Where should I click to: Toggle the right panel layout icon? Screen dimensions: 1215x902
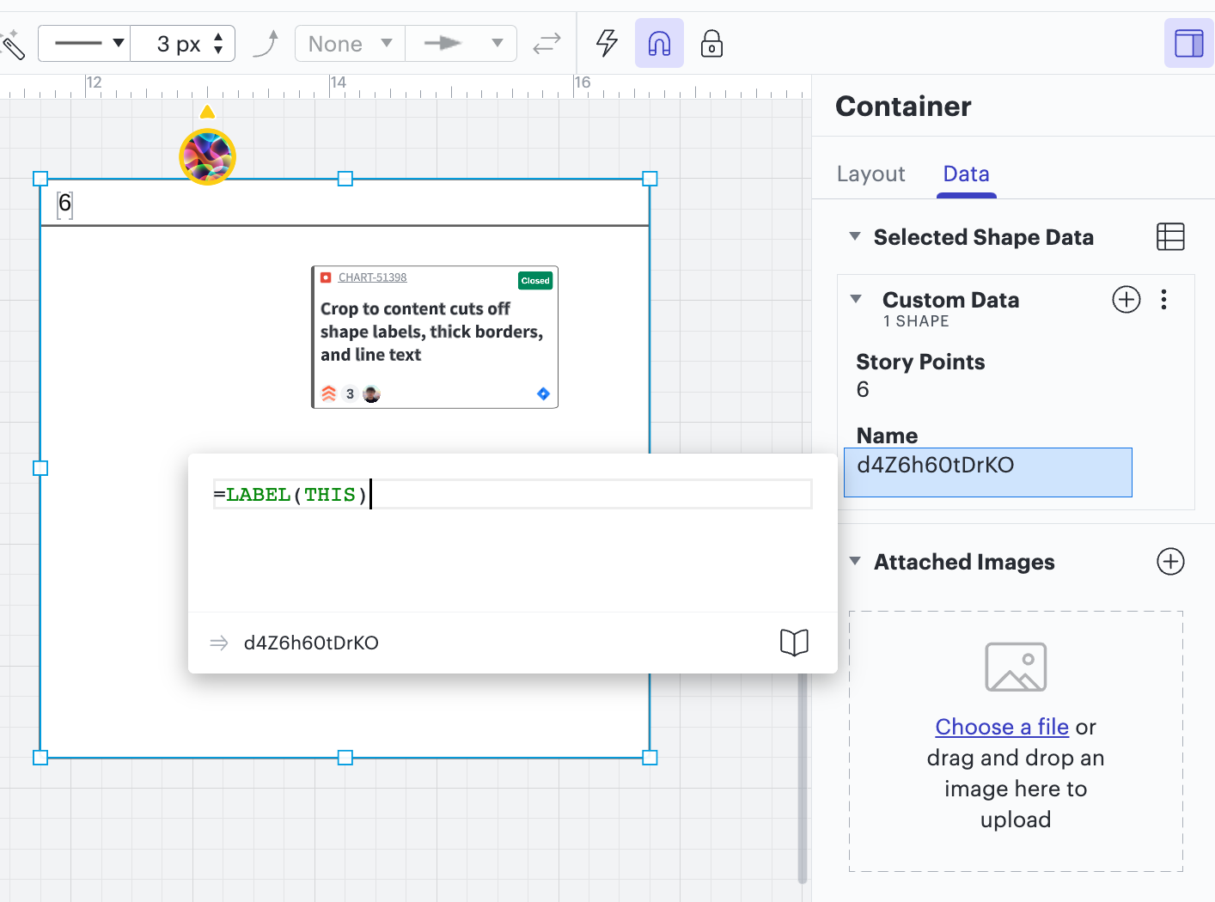[x=1189, y=43]
